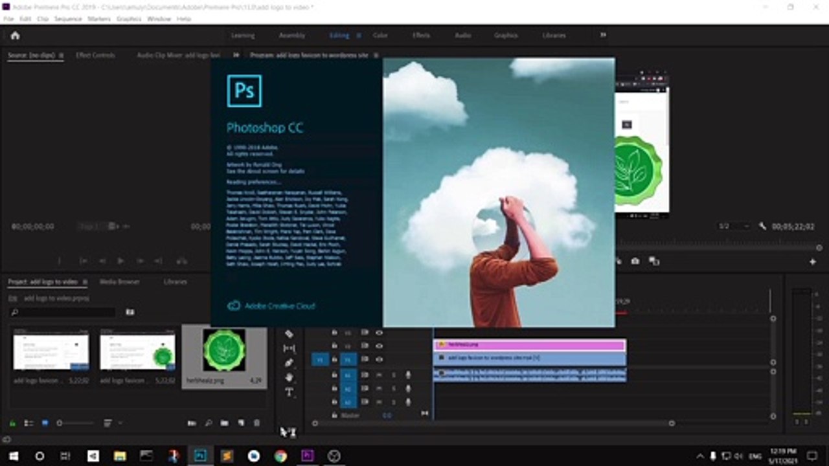Switch to the Color workspace
Image resolution: width=829 pixels, height=466 pixels.
(x=380, y=36)
